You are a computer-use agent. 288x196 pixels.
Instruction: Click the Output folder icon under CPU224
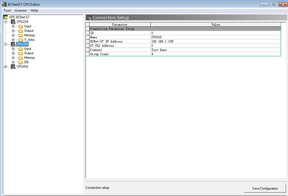[x=20, y=31]
